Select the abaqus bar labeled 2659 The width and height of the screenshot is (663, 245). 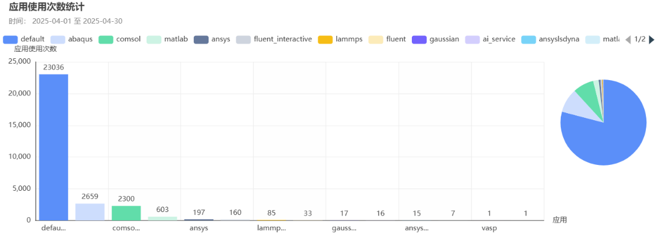[x=90, y=212]
